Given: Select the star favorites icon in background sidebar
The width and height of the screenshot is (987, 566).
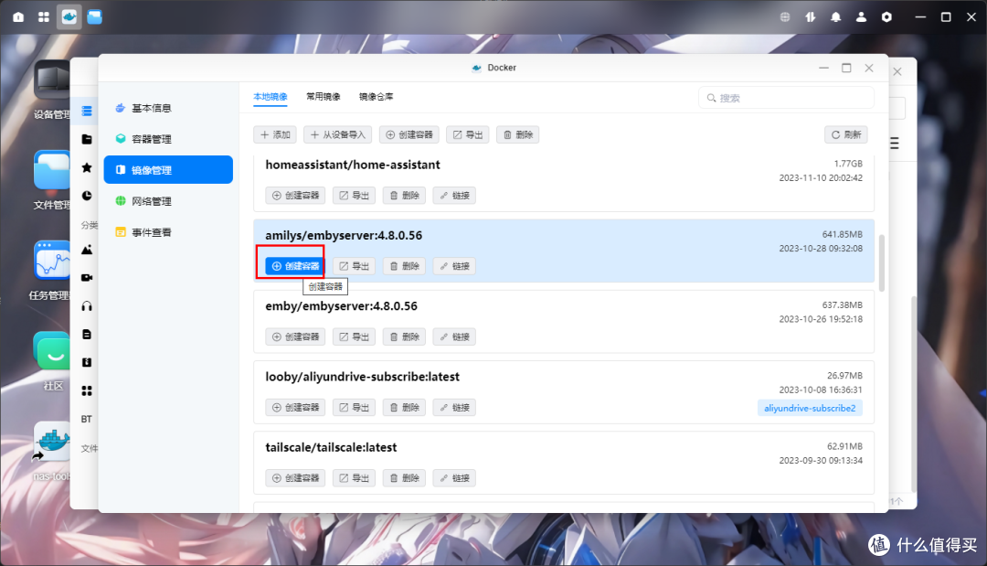Looking at the screenshot, I should [87, 167].
